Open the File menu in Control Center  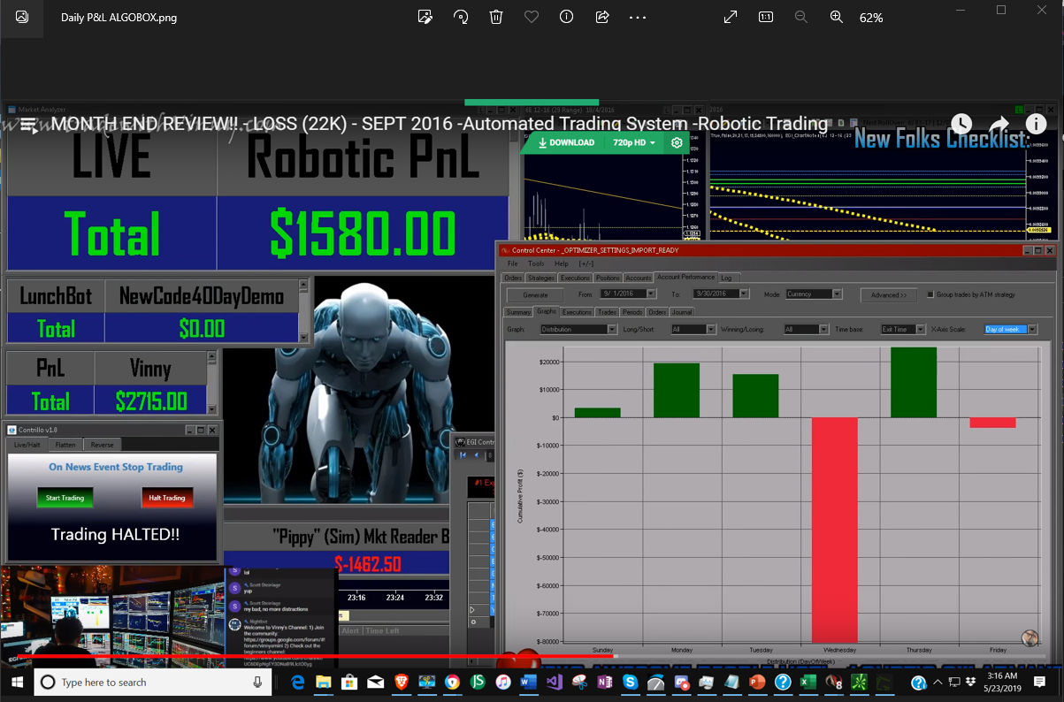tap(512, 263)
